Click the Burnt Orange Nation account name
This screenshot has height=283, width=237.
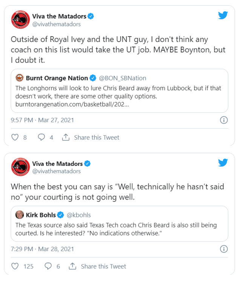(57, 78)
